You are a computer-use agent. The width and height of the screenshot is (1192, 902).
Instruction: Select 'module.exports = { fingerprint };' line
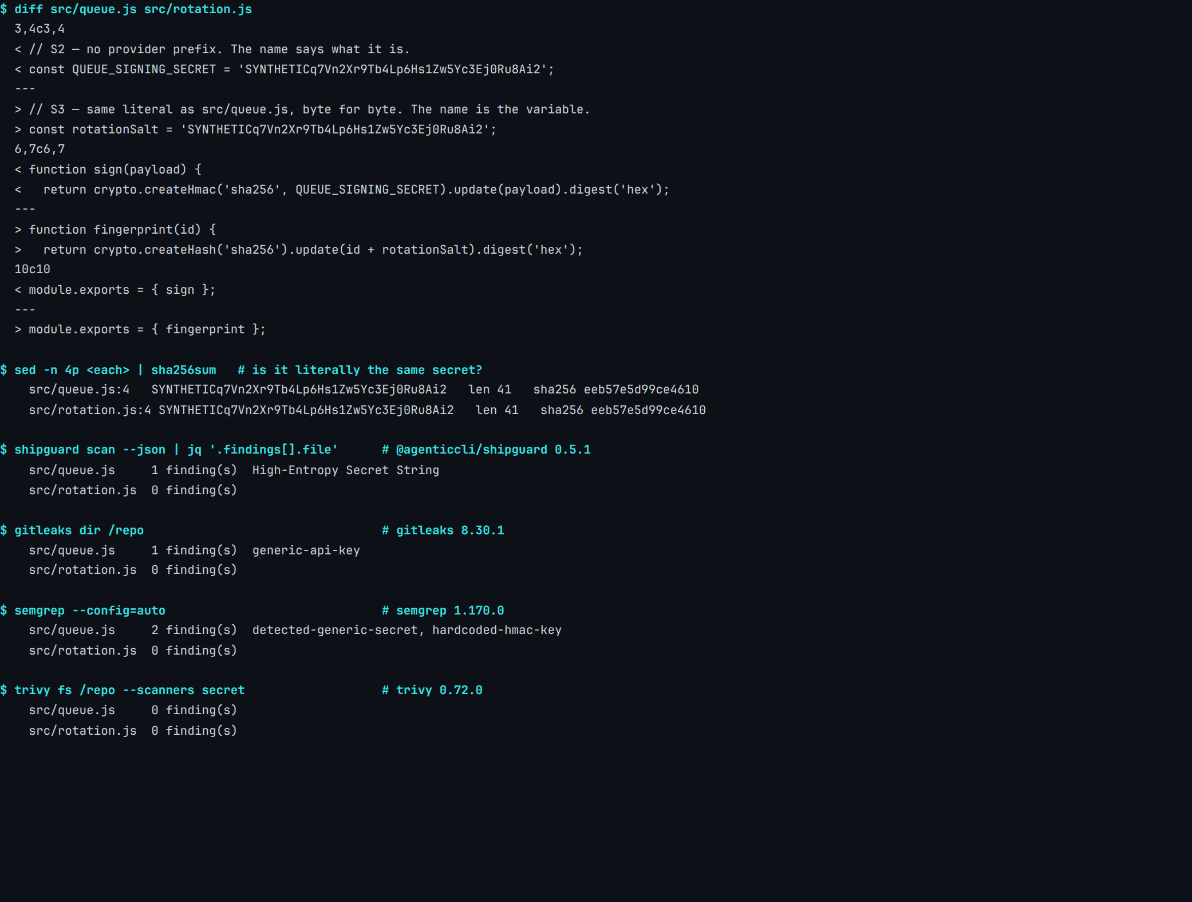point(140,329)
